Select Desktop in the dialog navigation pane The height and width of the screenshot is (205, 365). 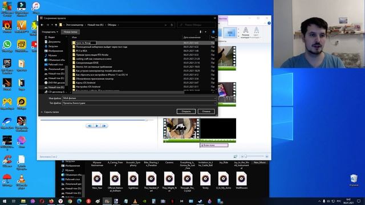[55, 64]
